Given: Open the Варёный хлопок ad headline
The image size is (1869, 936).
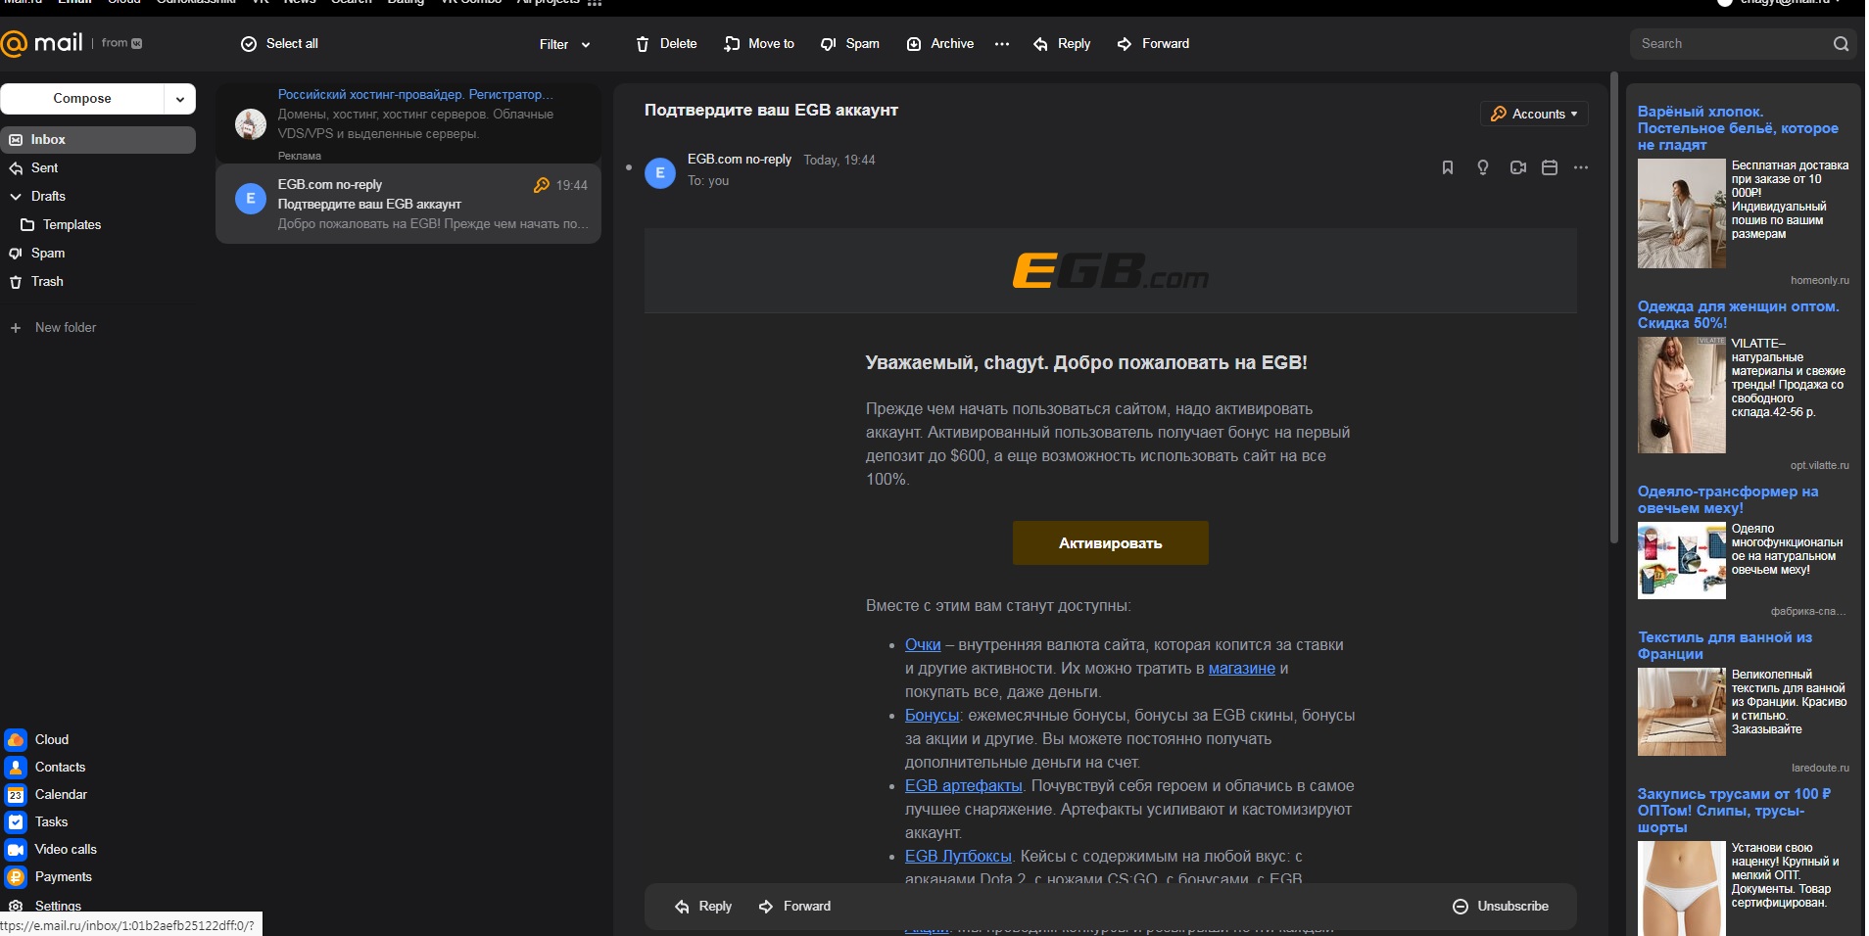Looking at the screenshot, I should [1738, 128].
